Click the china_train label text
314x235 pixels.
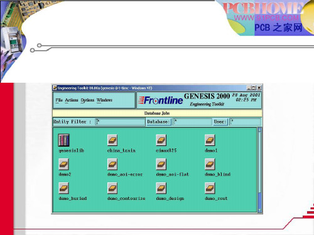[x=121, y=150]
